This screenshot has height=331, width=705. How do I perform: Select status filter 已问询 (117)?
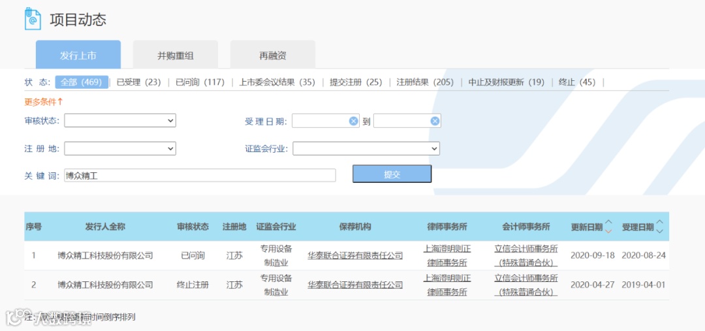[200, 82]
